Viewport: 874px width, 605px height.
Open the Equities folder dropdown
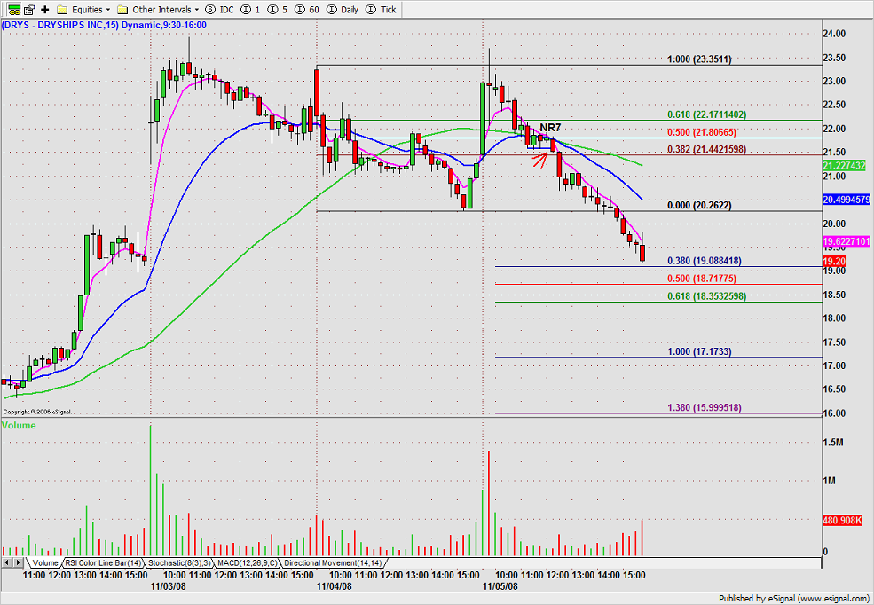tap(83, 10)
